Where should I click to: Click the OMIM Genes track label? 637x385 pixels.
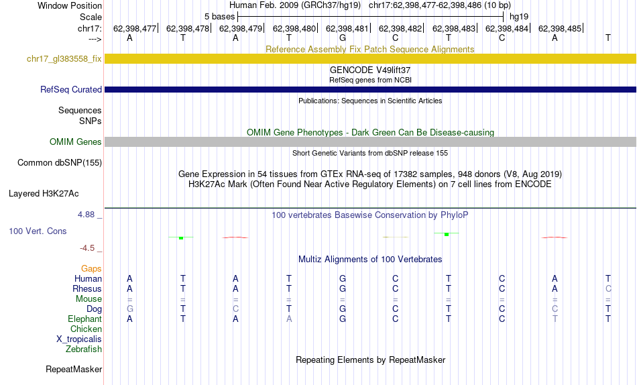coord(76,142)
